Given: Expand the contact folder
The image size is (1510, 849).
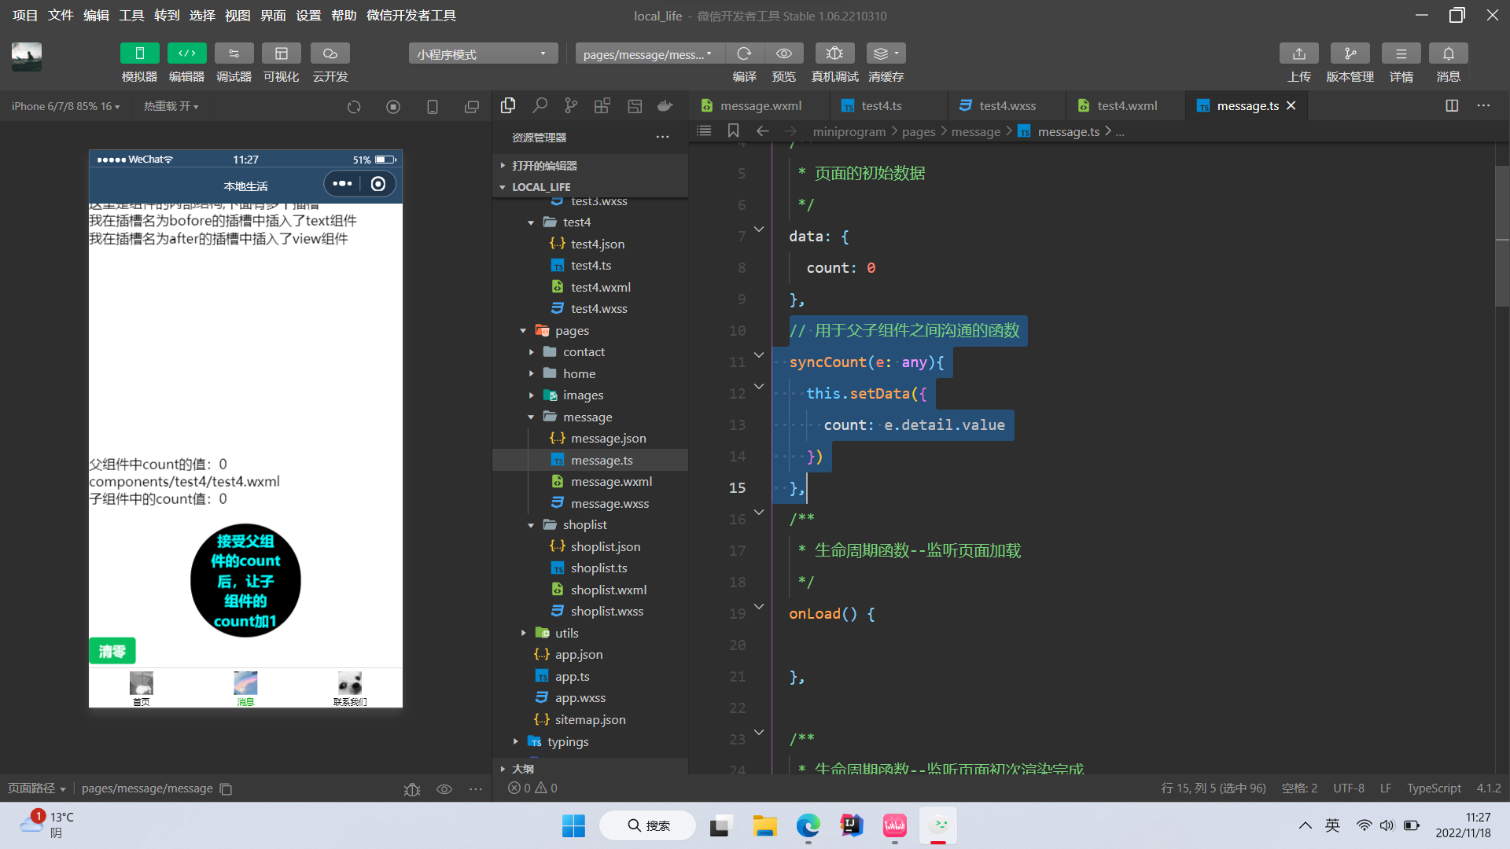Looking at the screenshot, I should [x=584, y=352].
